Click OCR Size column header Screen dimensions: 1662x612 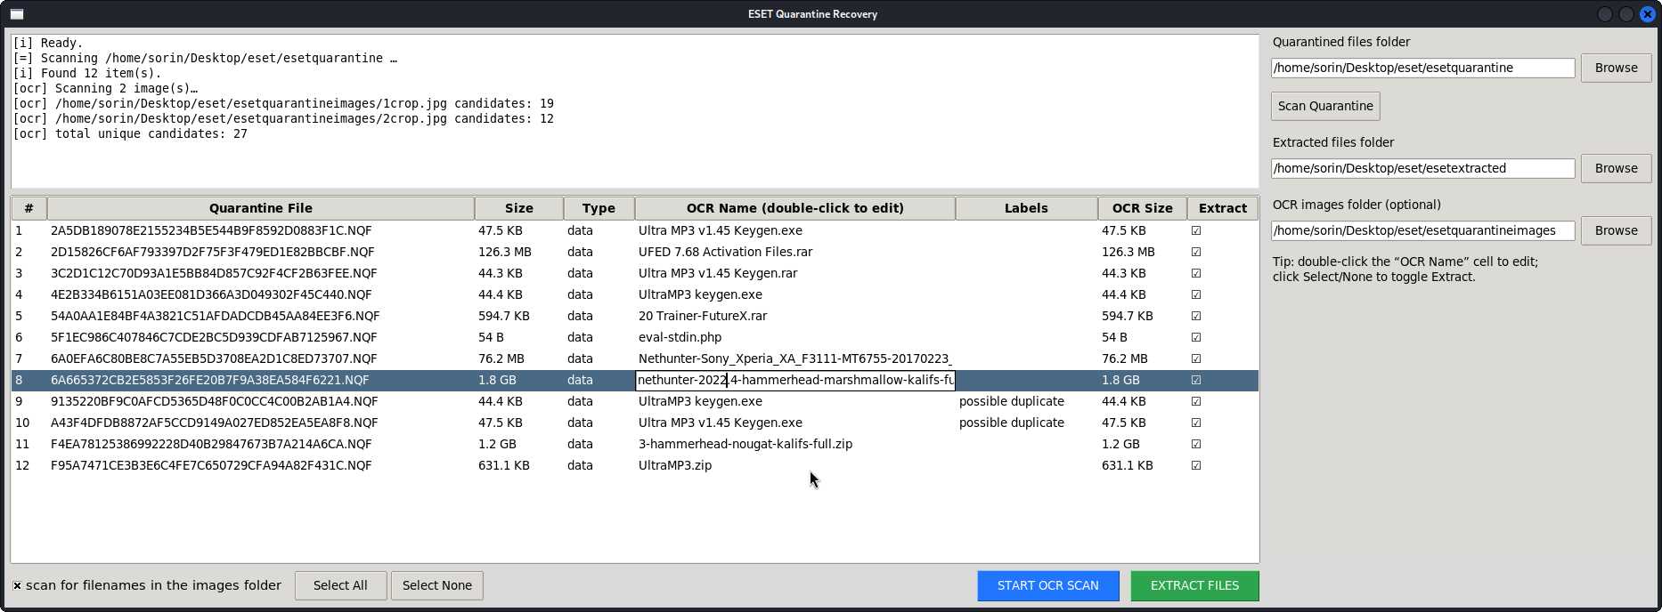click(x=1142, y=208)
